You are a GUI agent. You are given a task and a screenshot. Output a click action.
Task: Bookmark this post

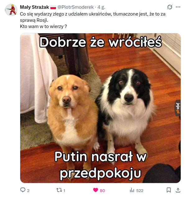[x=169, y=190]
